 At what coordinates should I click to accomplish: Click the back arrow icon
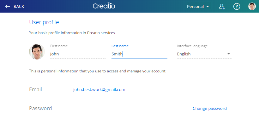coord(8,6)
